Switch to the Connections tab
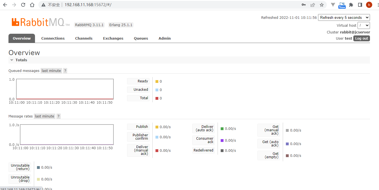The width and height of the screenshot is (379, 190). [53, 39]
